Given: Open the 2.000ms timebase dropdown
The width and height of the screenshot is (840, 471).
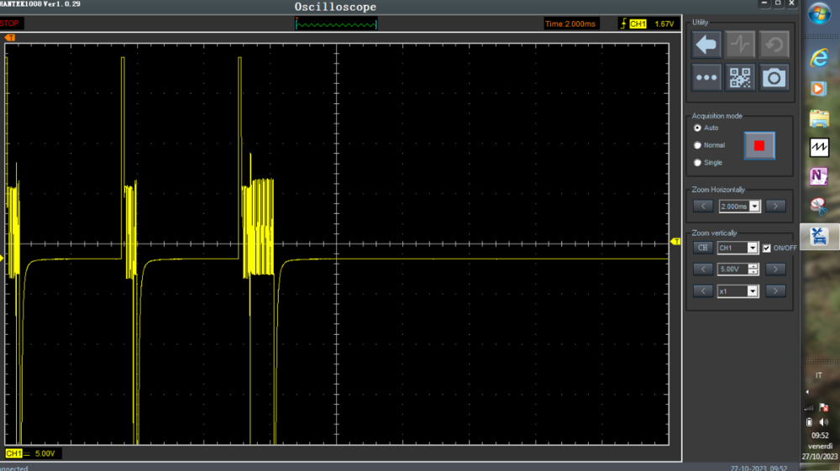Looking at the screenshot, I should click(754, 206).
